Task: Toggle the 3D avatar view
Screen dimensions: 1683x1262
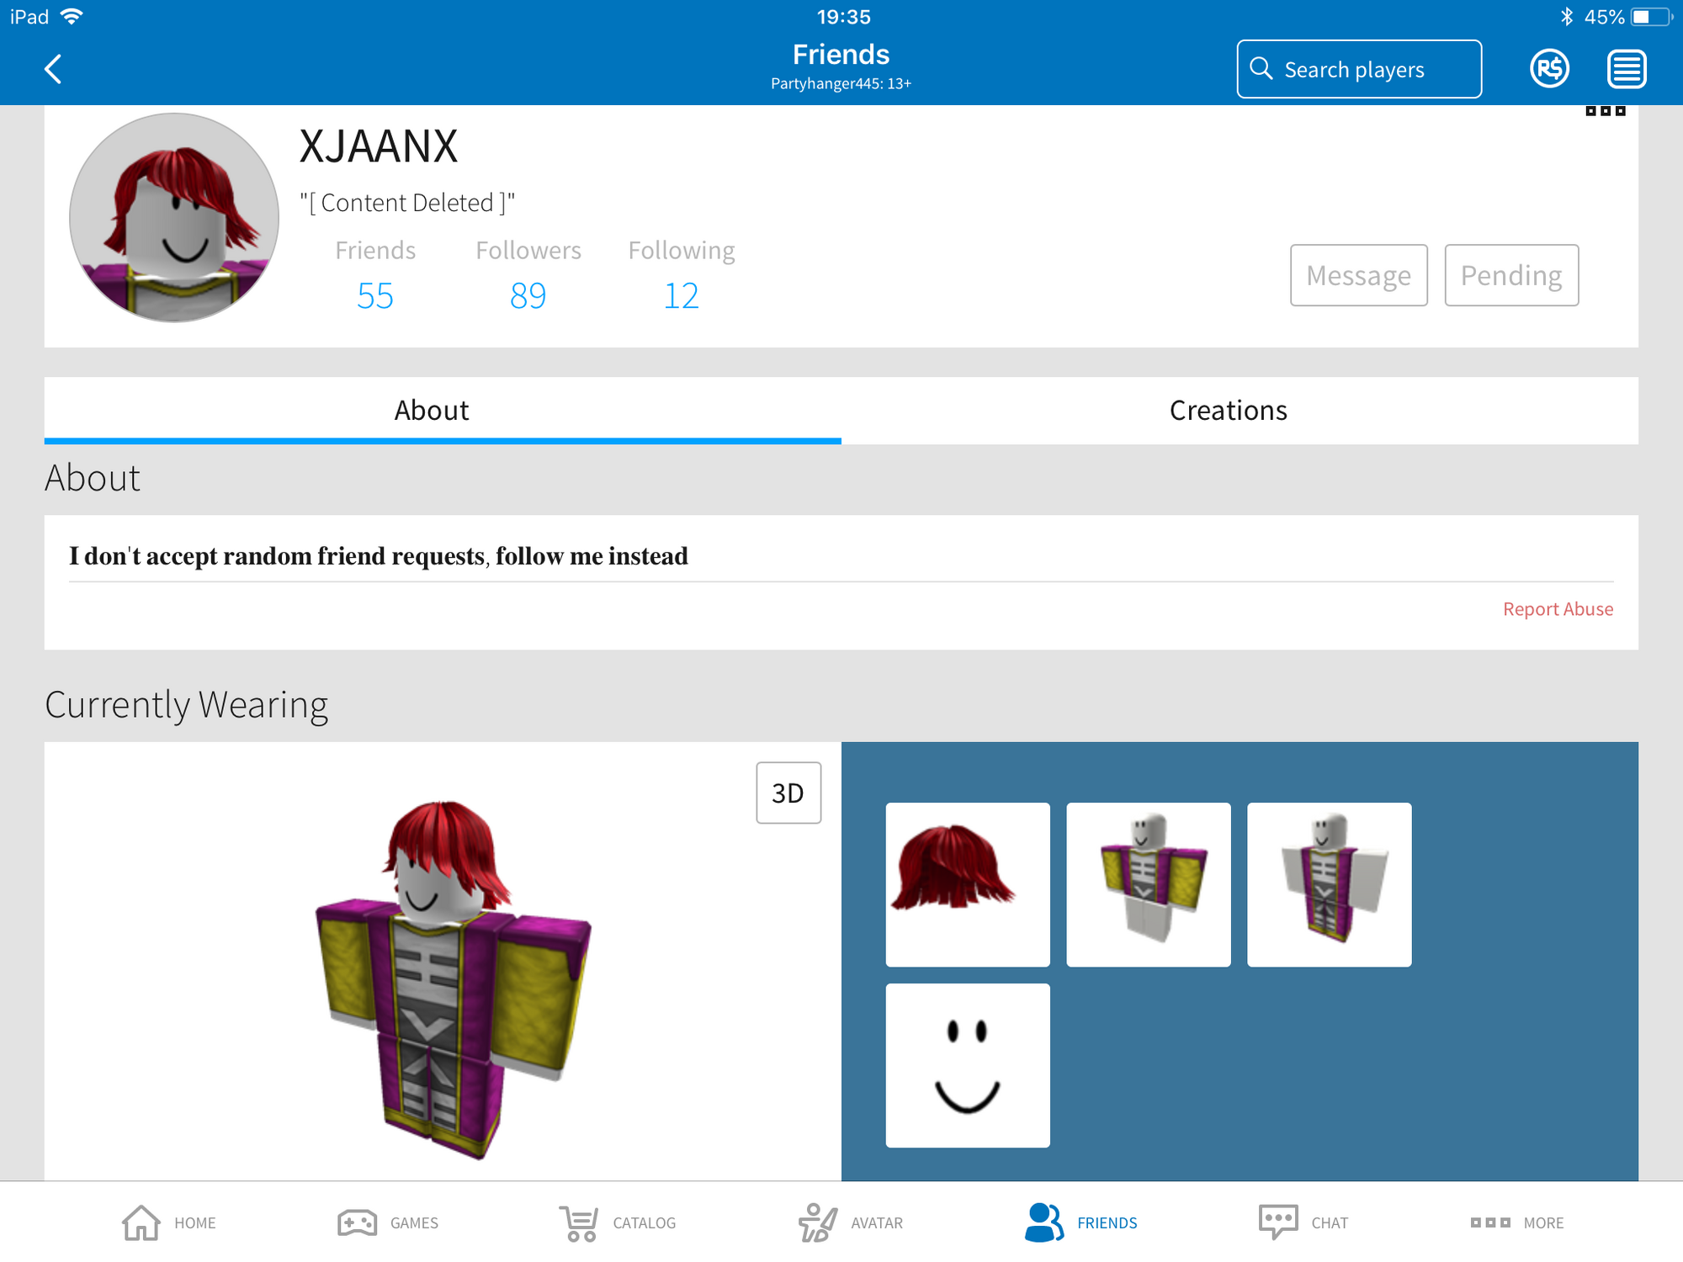Action: (788, 793)
